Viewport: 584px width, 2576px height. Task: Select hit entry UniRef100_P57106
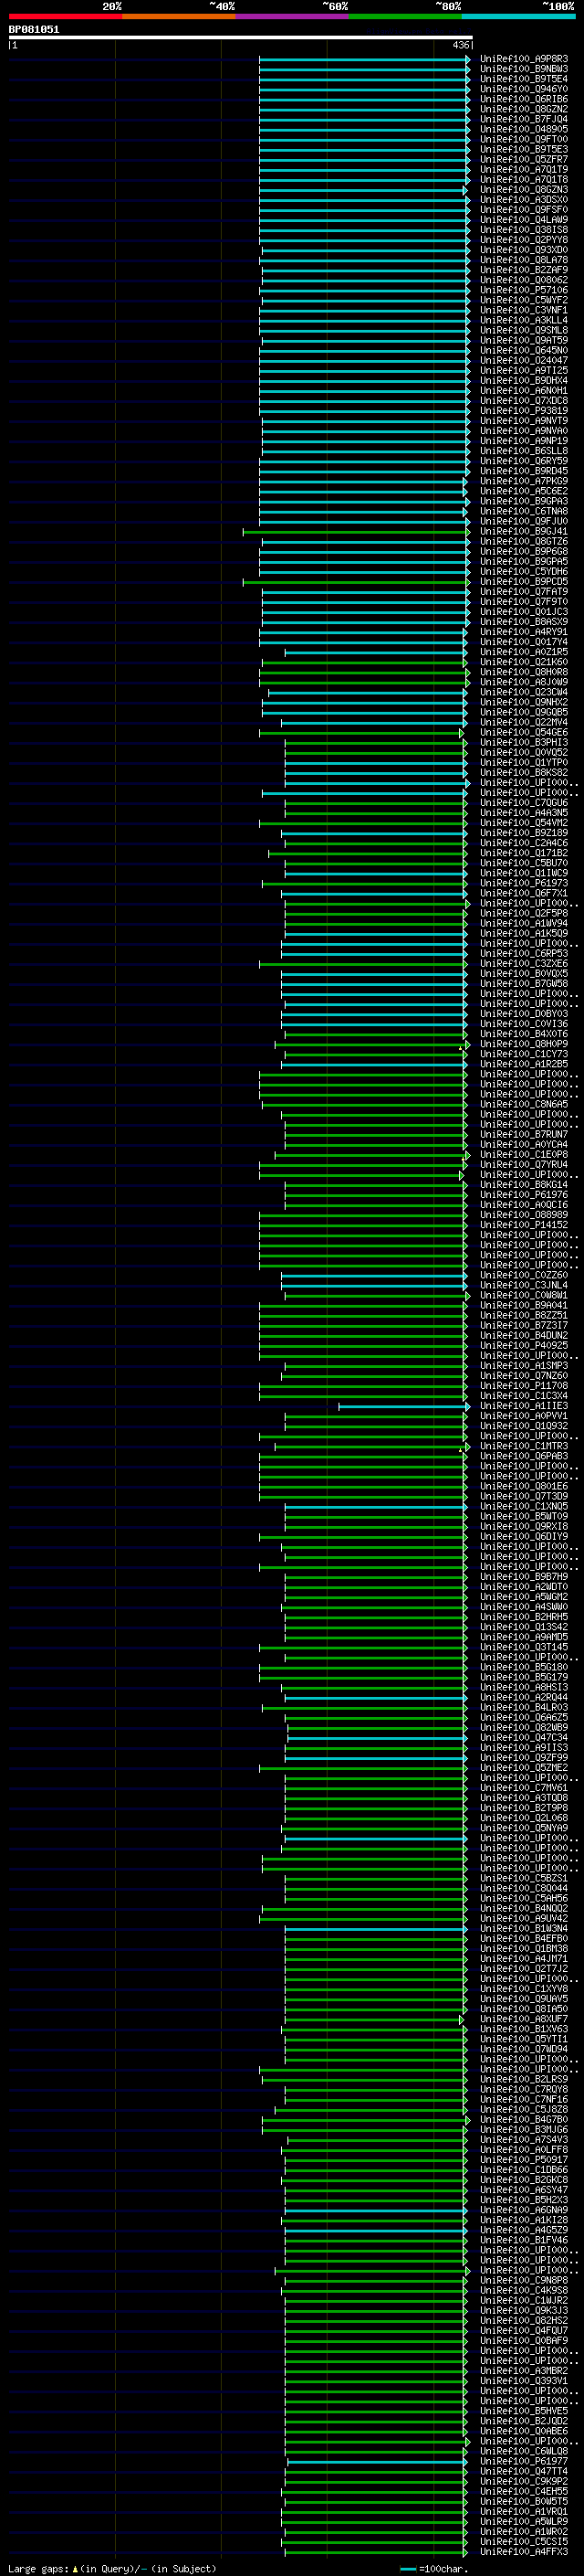(524, 290)
